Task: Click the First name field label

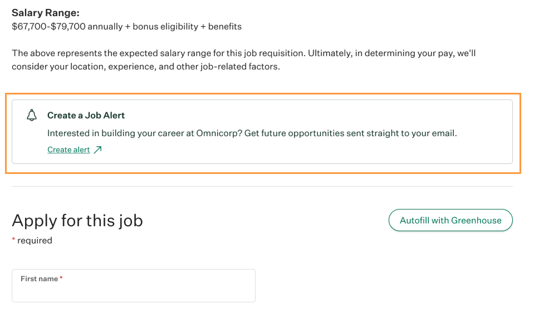Action: pyautogui.click(x=39, y=278)
